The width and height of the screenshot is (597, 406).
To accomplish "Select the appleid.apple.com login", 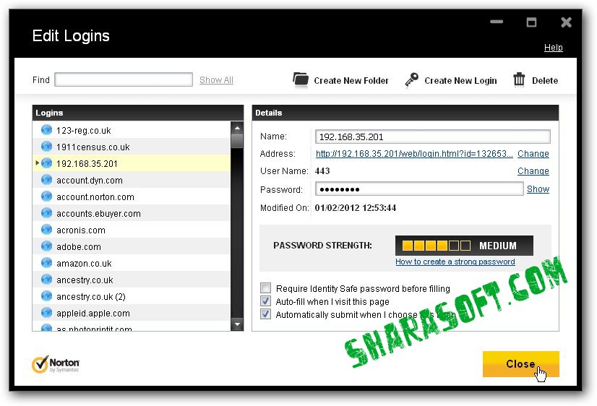I will click(132, 313).
